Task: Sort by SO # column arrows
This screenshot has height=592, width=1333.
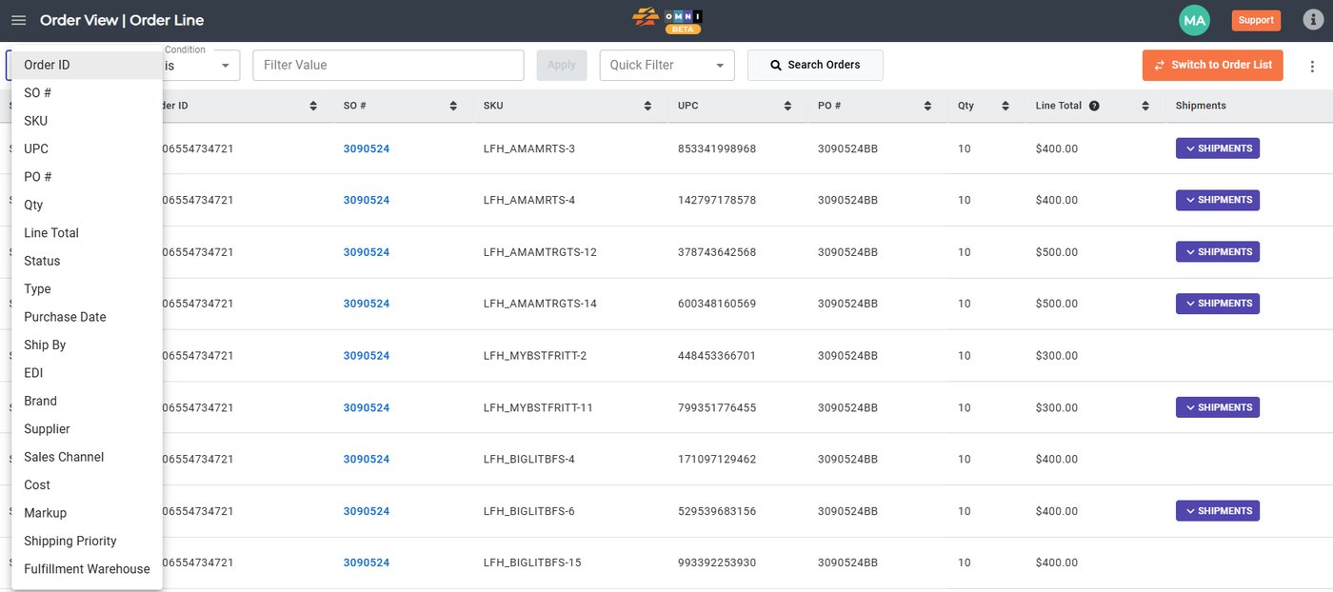Action: tap(453, 106)
